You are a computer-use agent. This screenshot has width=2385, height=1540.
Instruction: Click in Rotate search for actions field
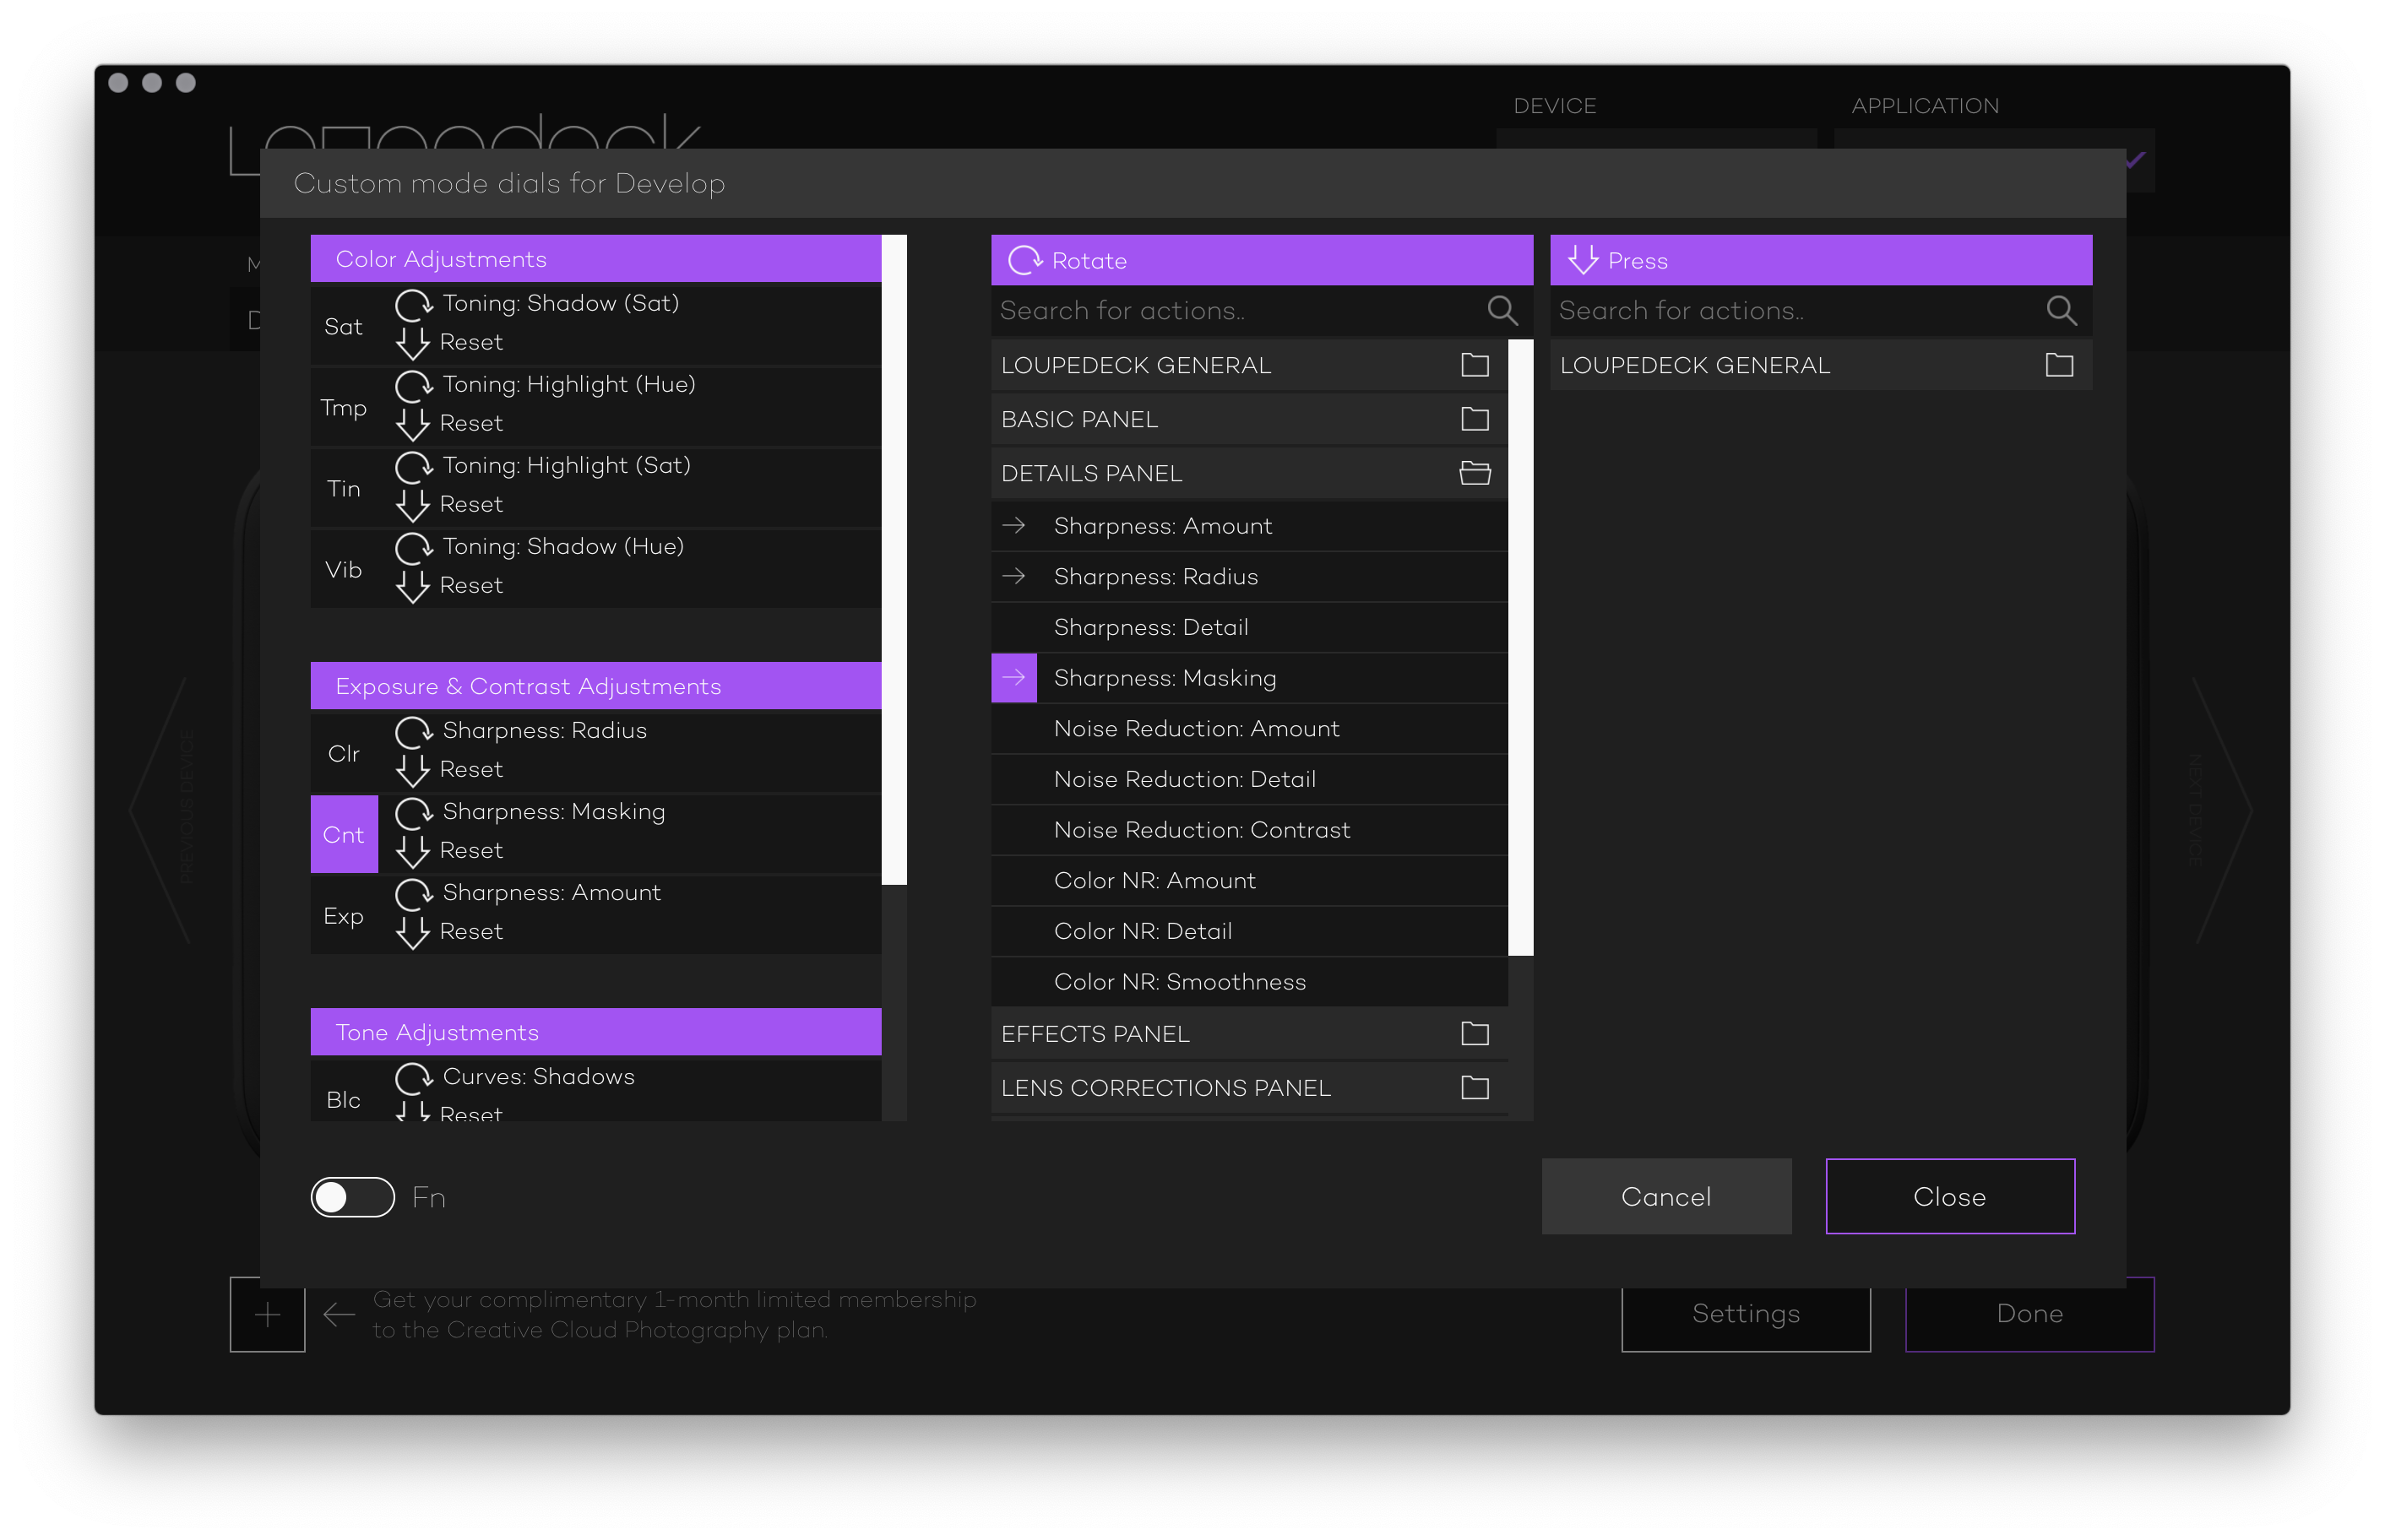click(x=1230, y=311)
